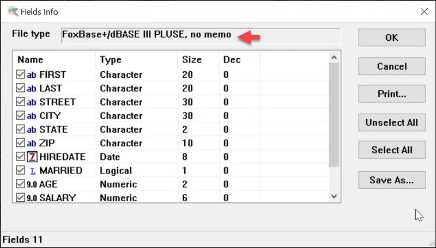The height and width of the screenshot is (248, 436).
Task: Open the Print... dialog
Action: tap(392, 94)
